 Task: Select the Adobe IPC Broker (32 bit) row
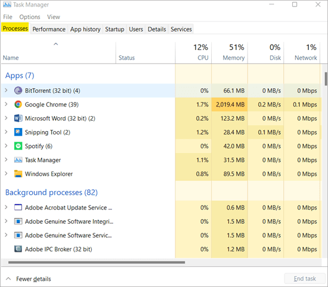tap(161, 249)
